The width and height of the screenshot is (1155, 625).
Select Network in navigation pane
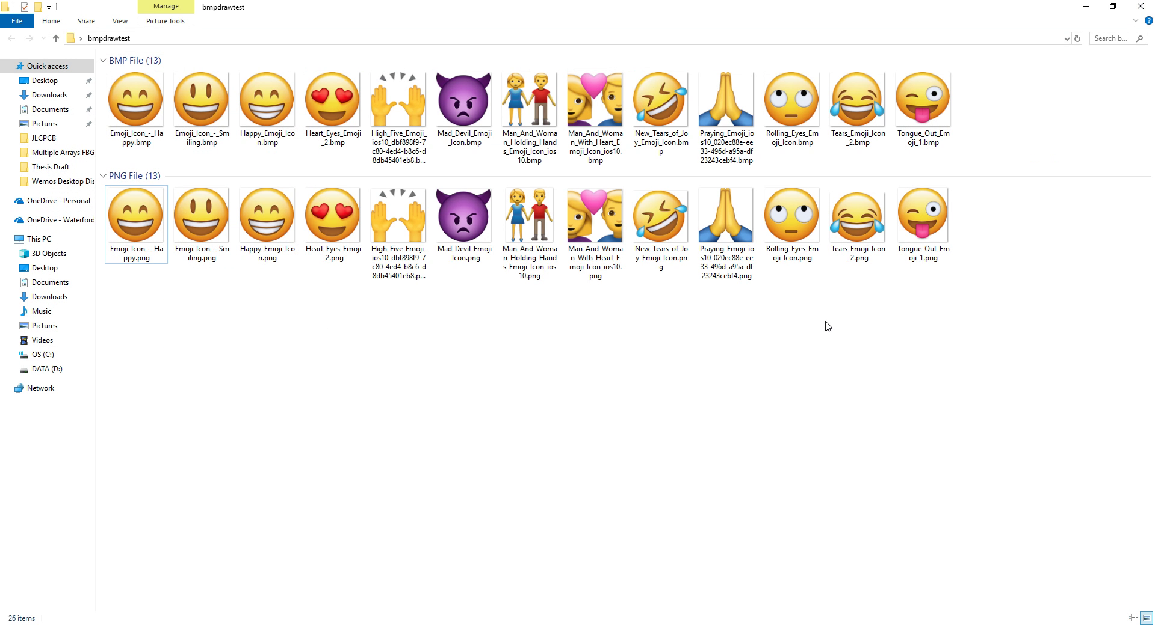coord(40,388)
